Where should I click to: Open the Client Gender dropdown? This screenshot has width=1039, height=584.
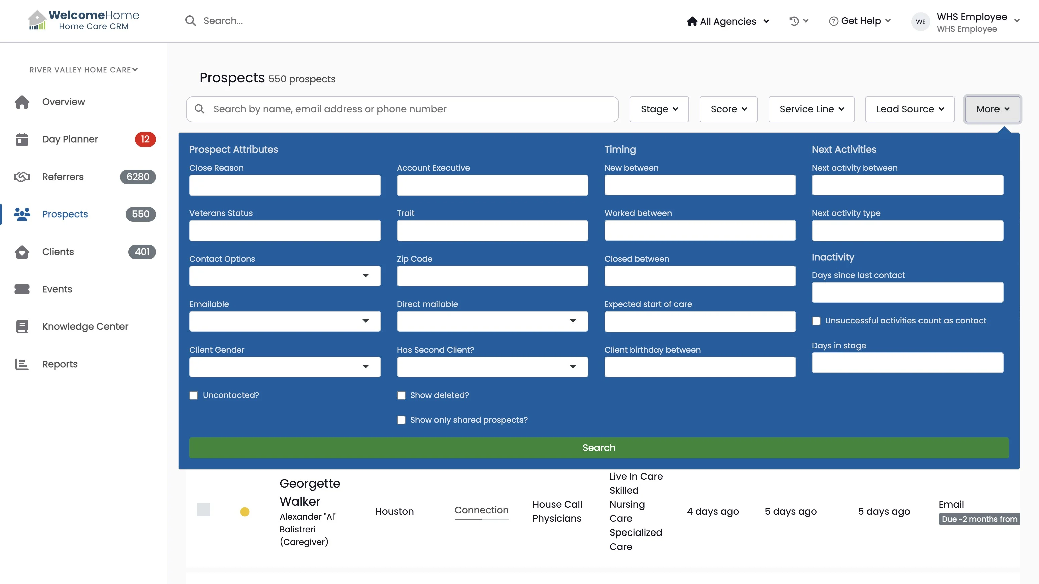pos(285,367)
